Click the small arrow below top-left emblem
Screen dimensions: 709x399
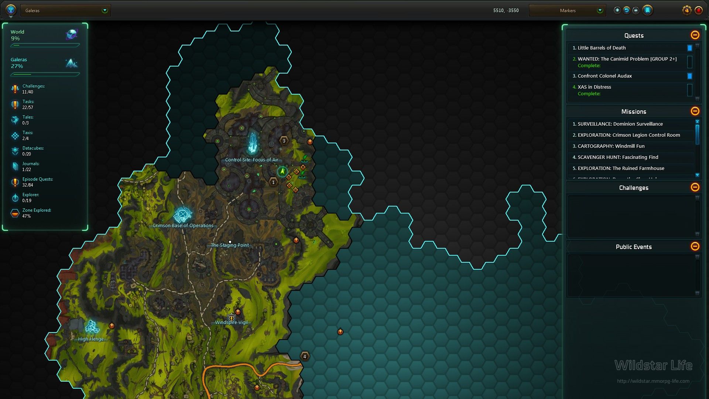point(11,17)
